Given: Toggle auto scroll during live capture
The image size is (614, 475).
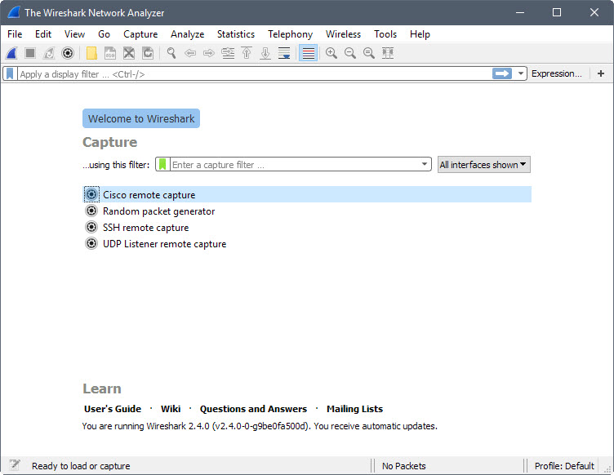Looking at the screenshot, I should [284, 53].
